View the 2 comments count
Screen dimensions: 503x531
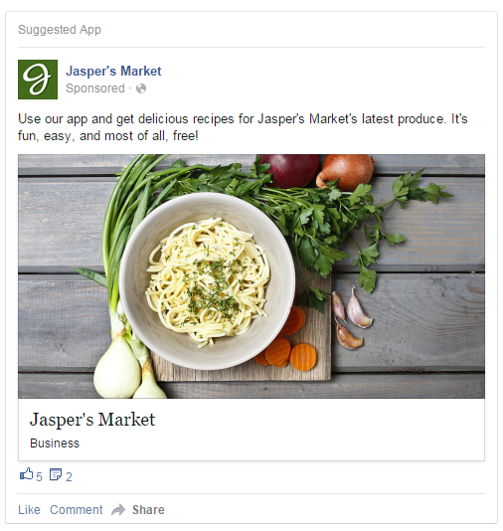69,477
